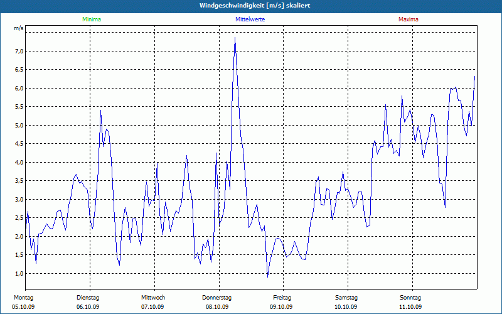The height and width of the screenshot is (314, 502).
Task: Click the 6,5 y-axis value
Action: point(19,70)
